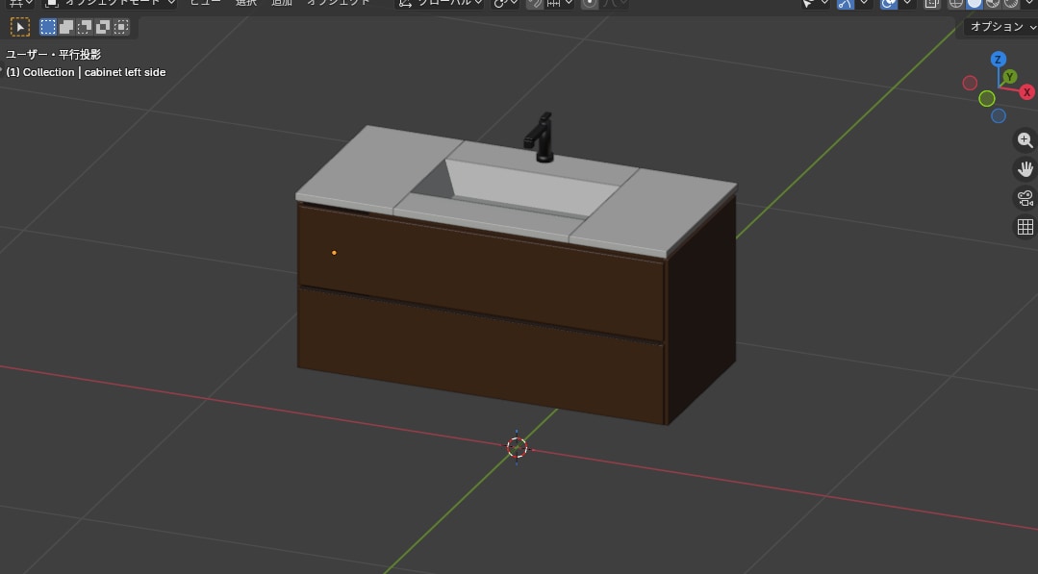Switch to material preview shading

pyautogui.click(x=993, y=3)
